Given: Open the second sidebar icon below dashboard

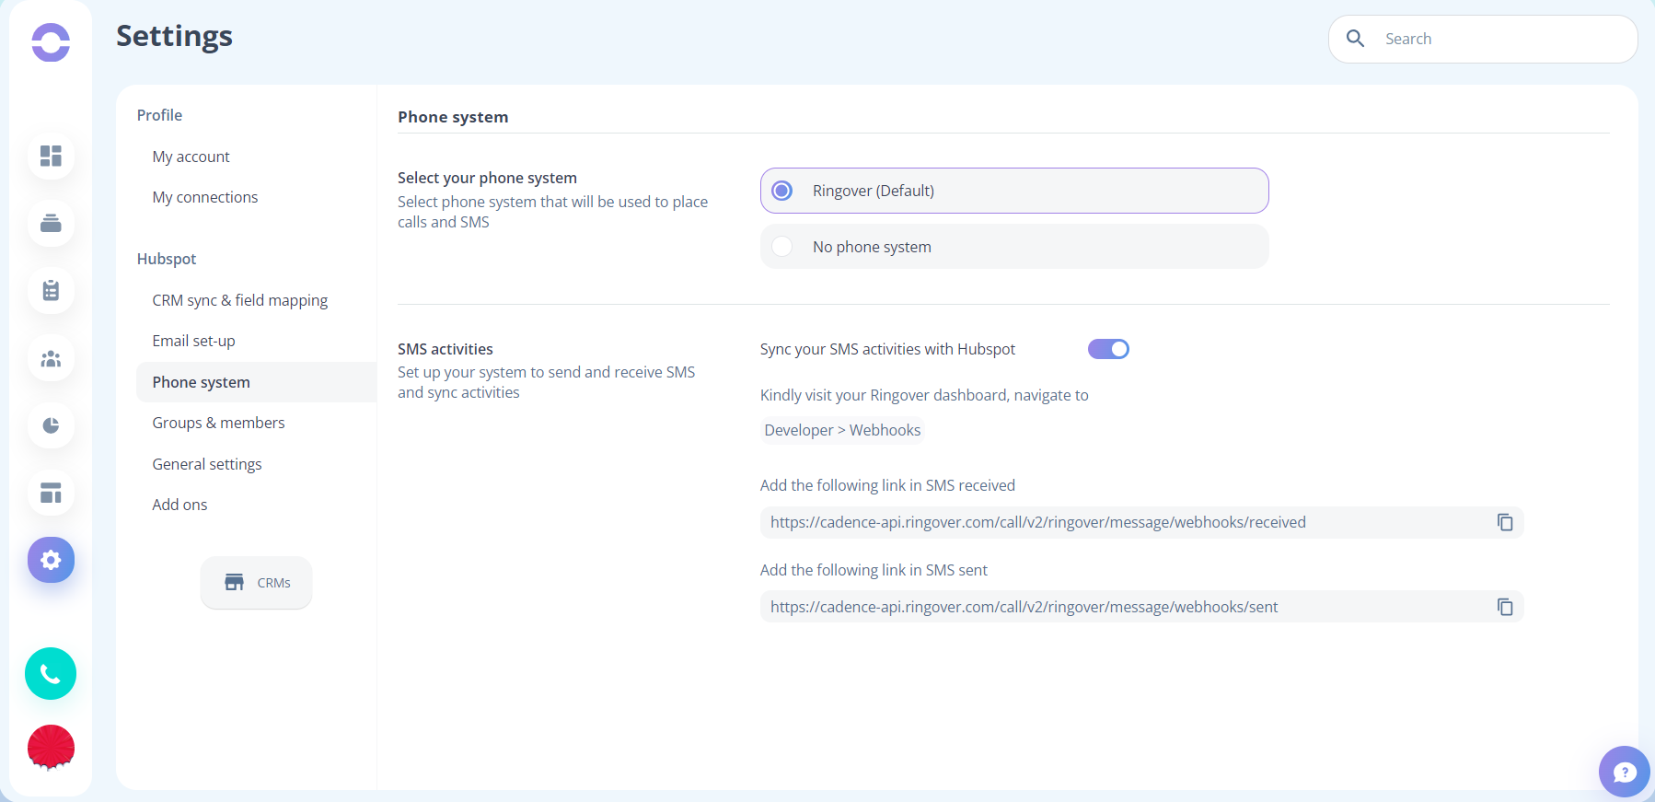Looking at the screenshot, I should tap(51, 223).
